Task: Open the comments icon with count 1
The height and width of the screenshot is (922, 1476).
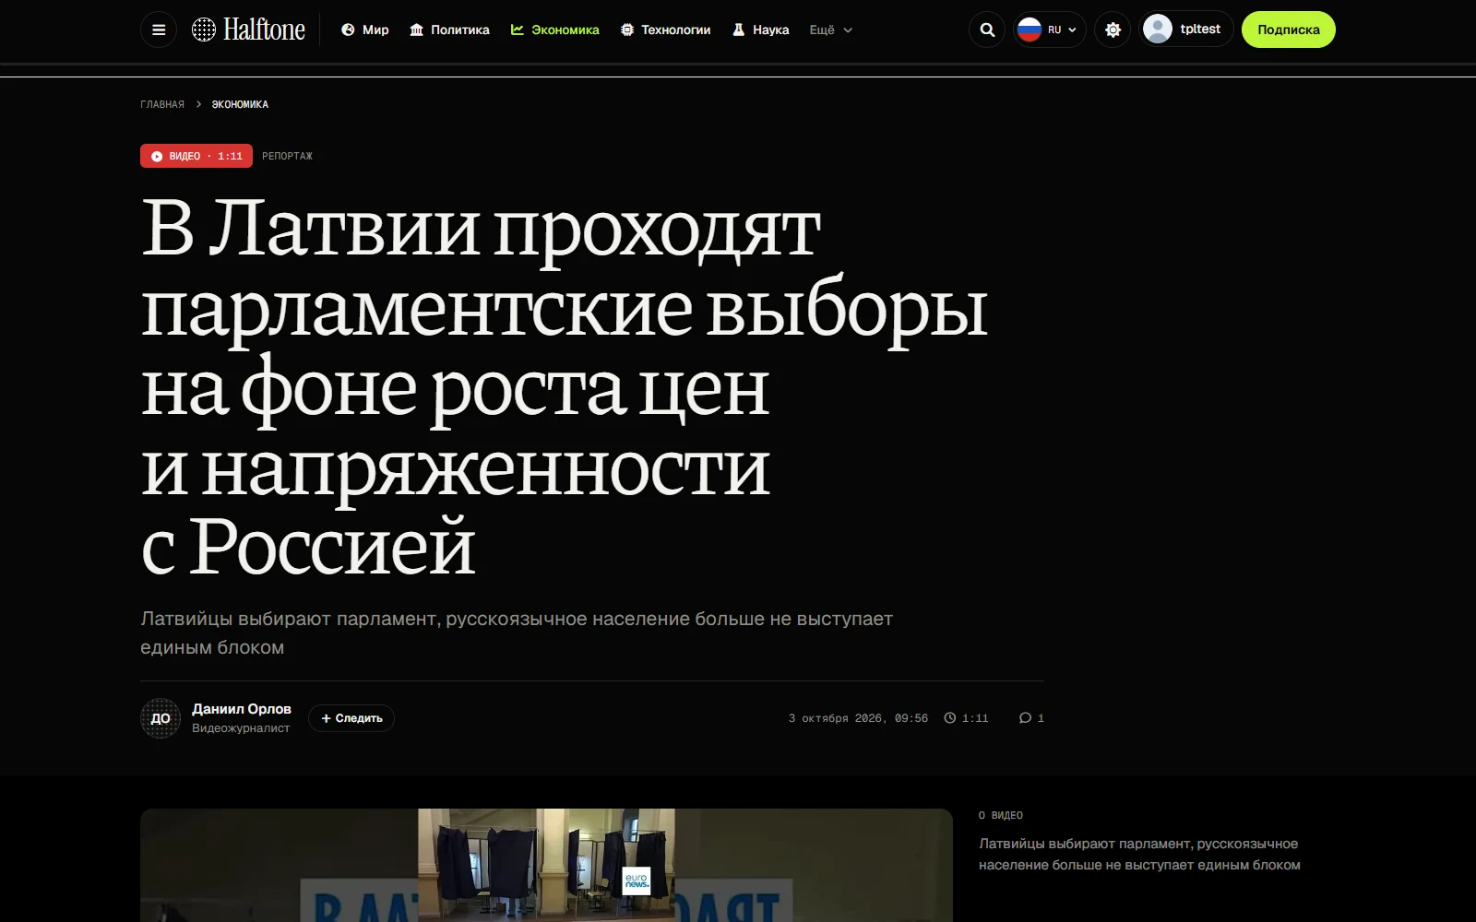Action: click(1031, 718)
